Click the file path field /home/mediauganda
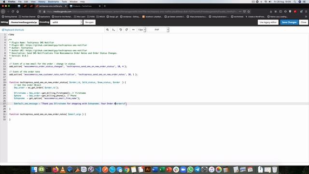Screen dimensions: 309x174 coord(24,22)
